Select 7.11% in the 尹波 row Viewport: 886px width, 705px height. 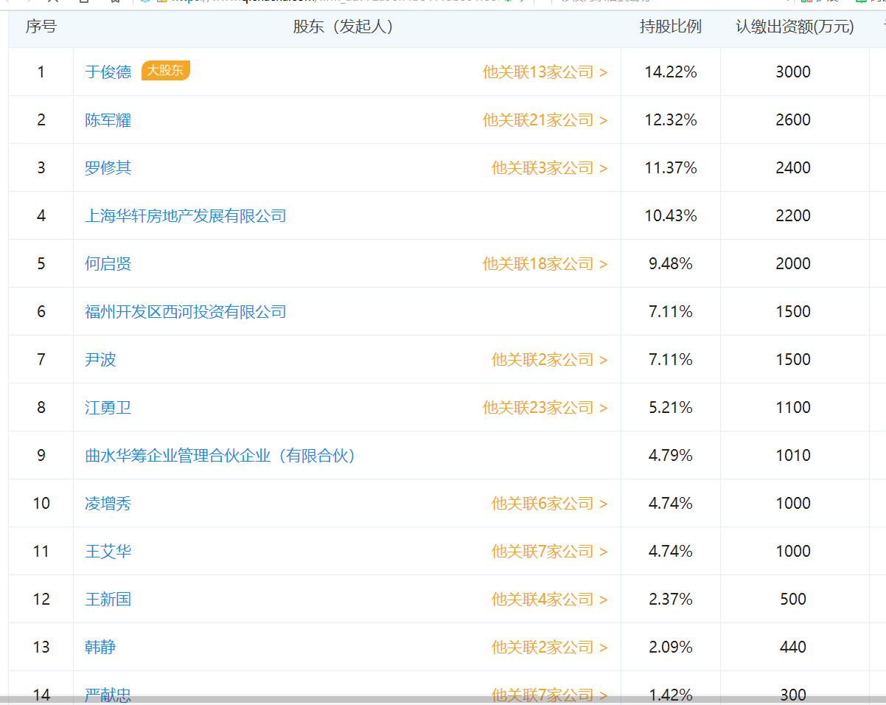[x=671, y=359]
